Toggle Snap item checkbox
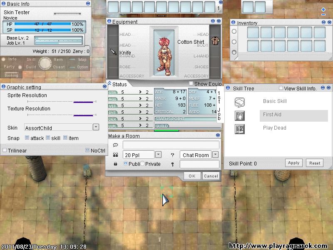The image size is (333, 250). pos(65,137)
